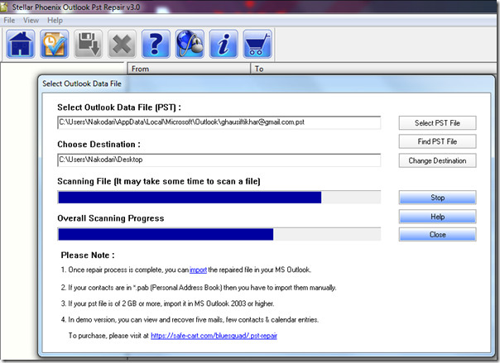Screen dimensions: 500x363
Task: Click the Change Destination button
Action: coord(437,160)
